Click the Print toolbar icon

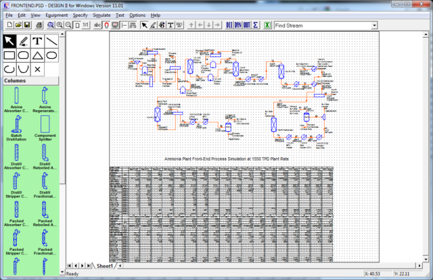[39, 25]
